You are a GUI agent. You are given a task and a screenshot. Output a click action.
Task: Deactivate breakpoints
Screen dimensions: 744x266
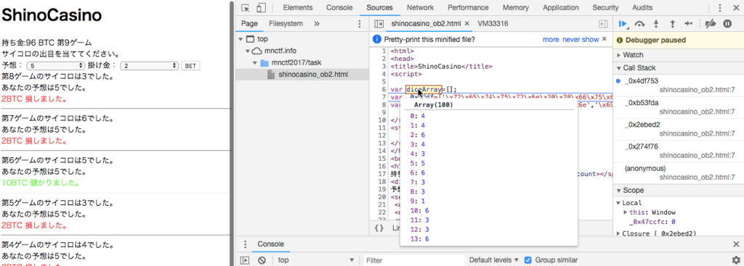click(x=711, y=23)
